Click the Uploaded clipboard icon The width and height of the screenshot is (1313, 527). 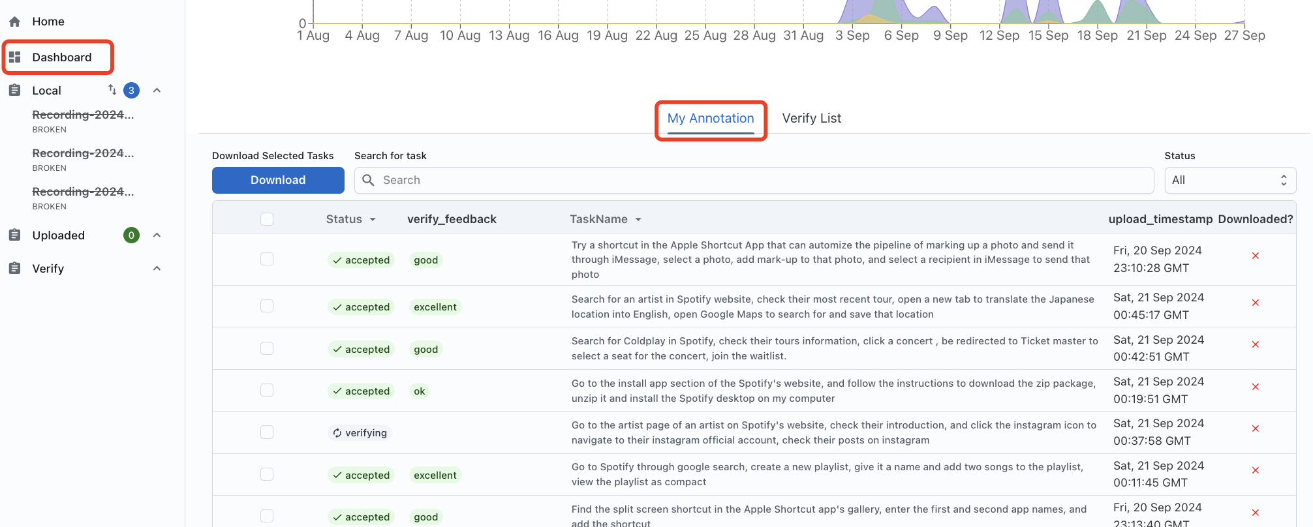(15, 235)
